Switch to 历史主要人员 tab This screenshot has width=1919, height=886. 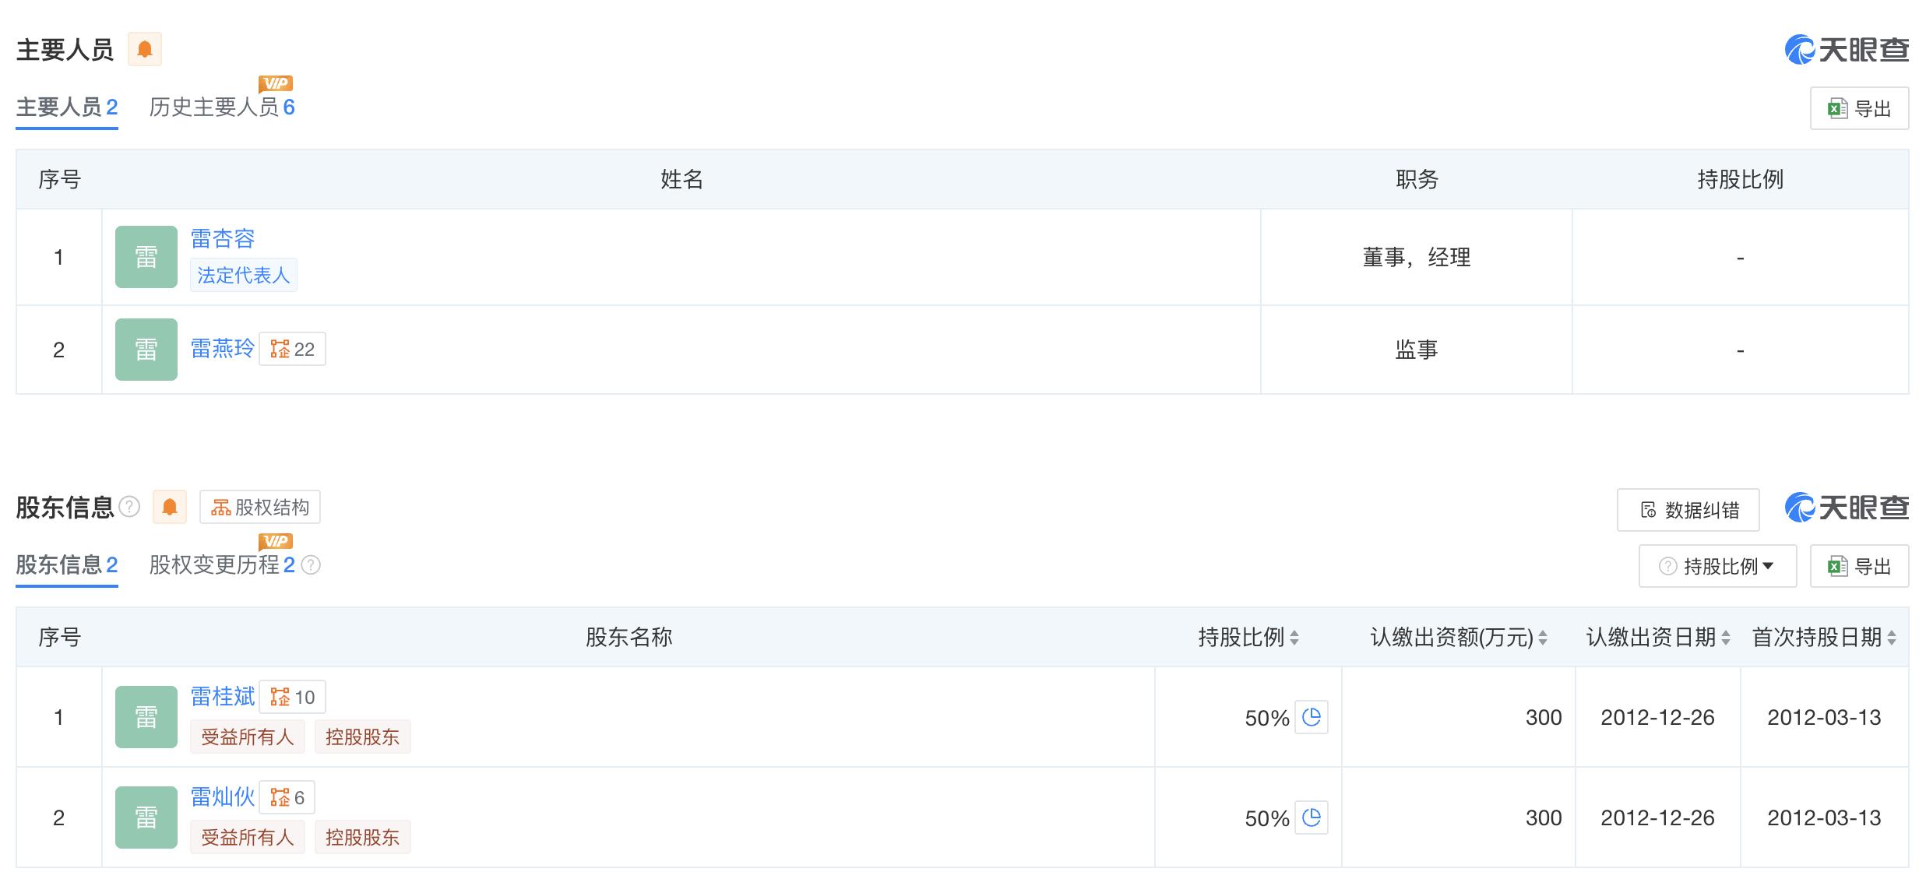pos(222,107)
